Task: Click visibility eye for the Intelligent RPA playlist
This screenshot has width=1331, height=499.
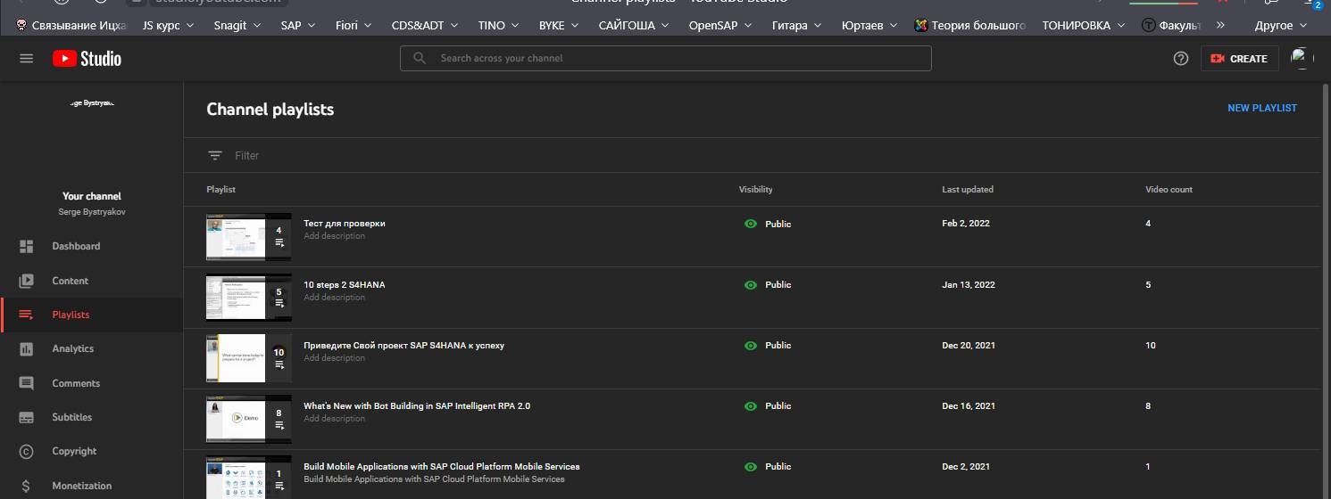Action: (x=751, y=406)
